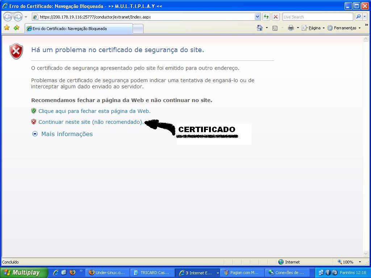This screenshot has height=278, width=371.
Task: Click the scroll down arrow
Action: pyautogui.click(x=366, y=253)
